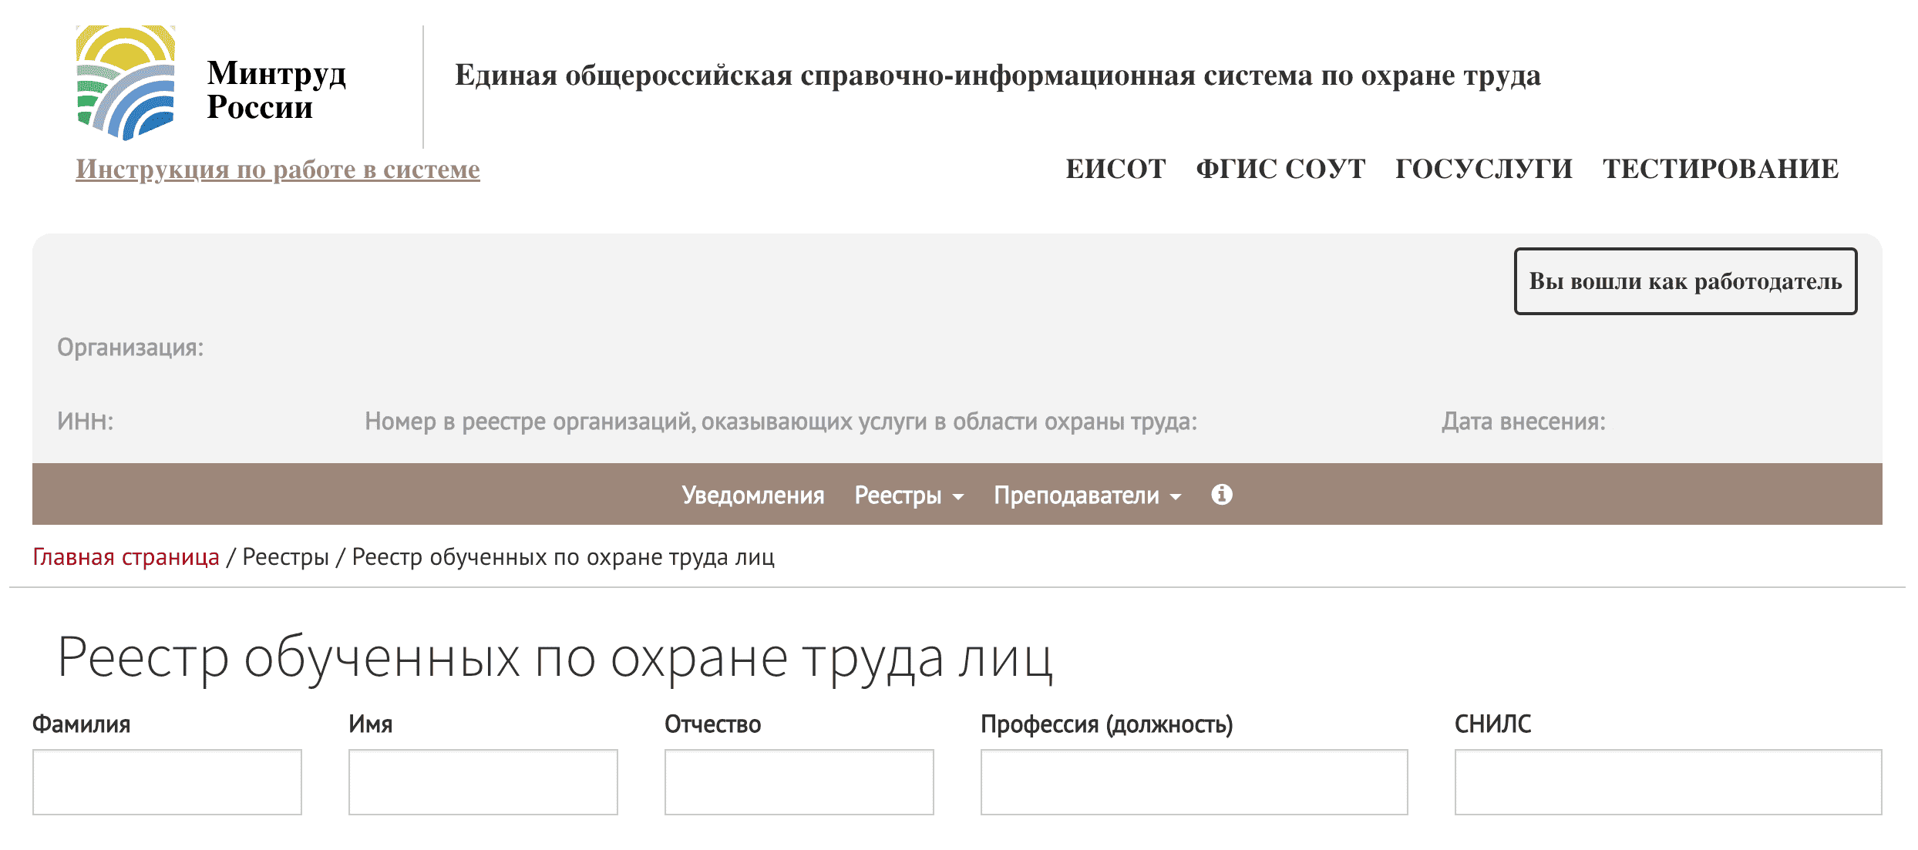Click the ИНН: label
This screenshot has width=1918, height=850.
coord(85,421)
